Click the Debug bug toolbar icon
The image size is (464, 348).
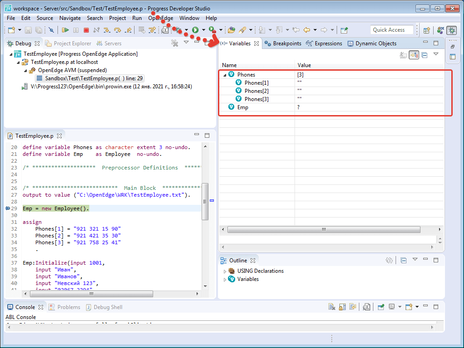(x=178, y=30)
